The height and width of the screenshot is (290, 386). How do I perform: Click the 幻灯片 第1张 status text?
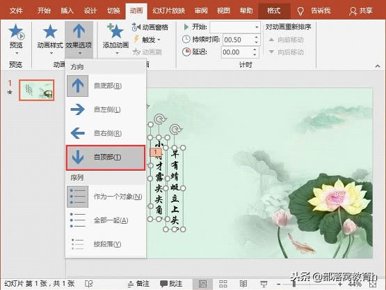pyautogui.click(x=40, y=284)
